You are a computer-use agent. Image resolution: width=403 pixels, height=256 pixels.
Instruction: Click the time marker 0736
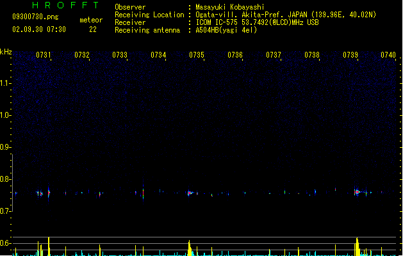click(x=235, y=55)
